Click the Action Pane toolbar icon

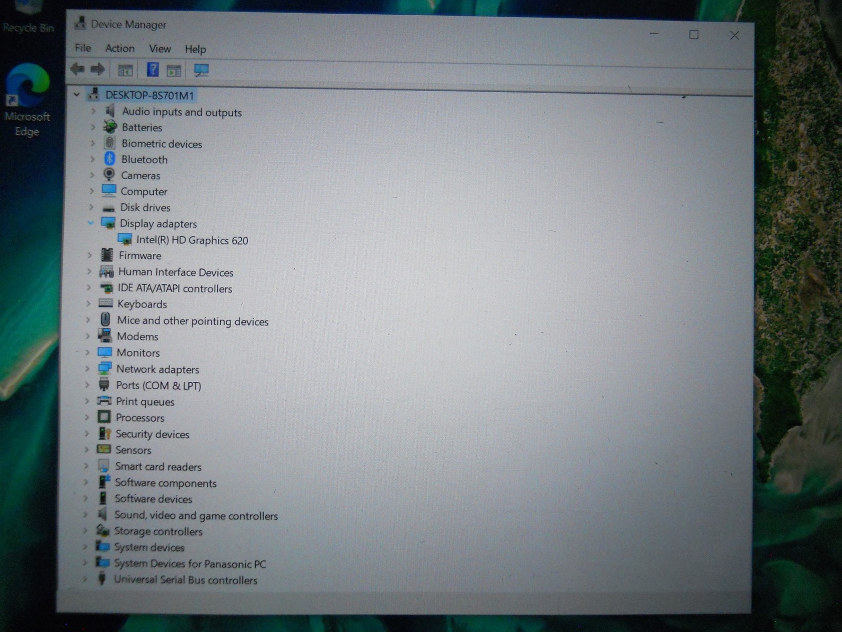click(x=174, y=70)
